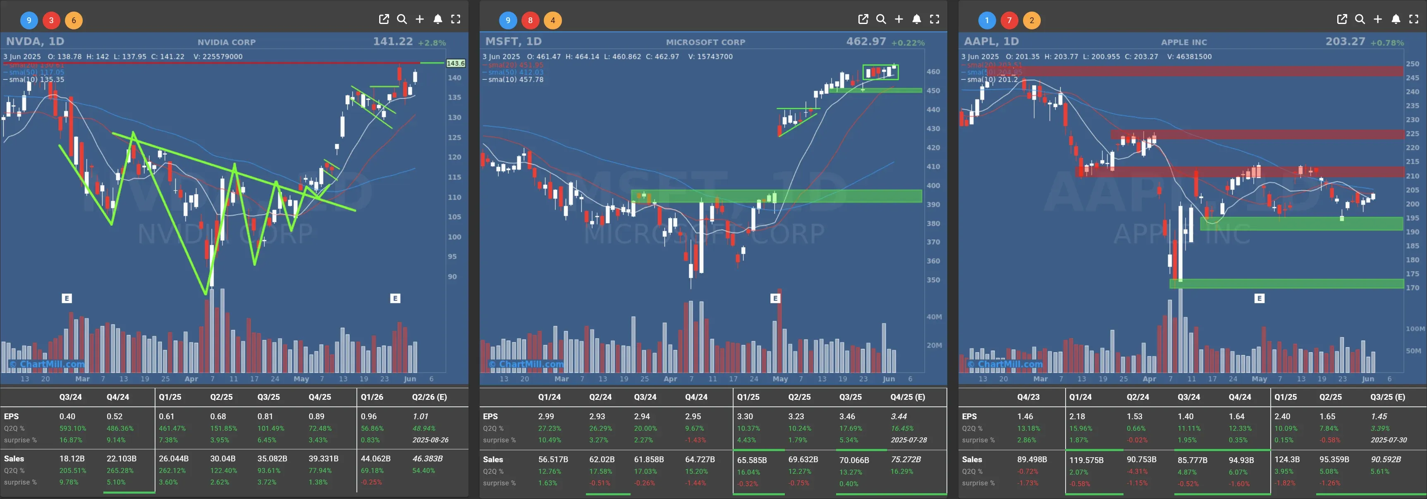Click MSFT Q1/25 EPS value 3.30
The image size is (1427, 499).
[x=745, y=416]
